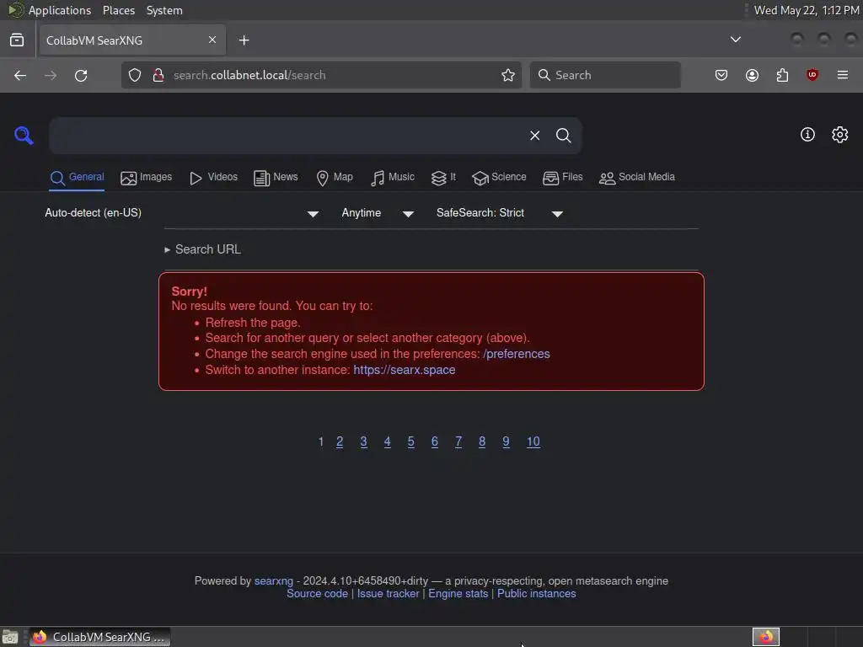Click the SearXNG search input field
The height and width of the screenshot is (647, 863).
pos(287,136)
